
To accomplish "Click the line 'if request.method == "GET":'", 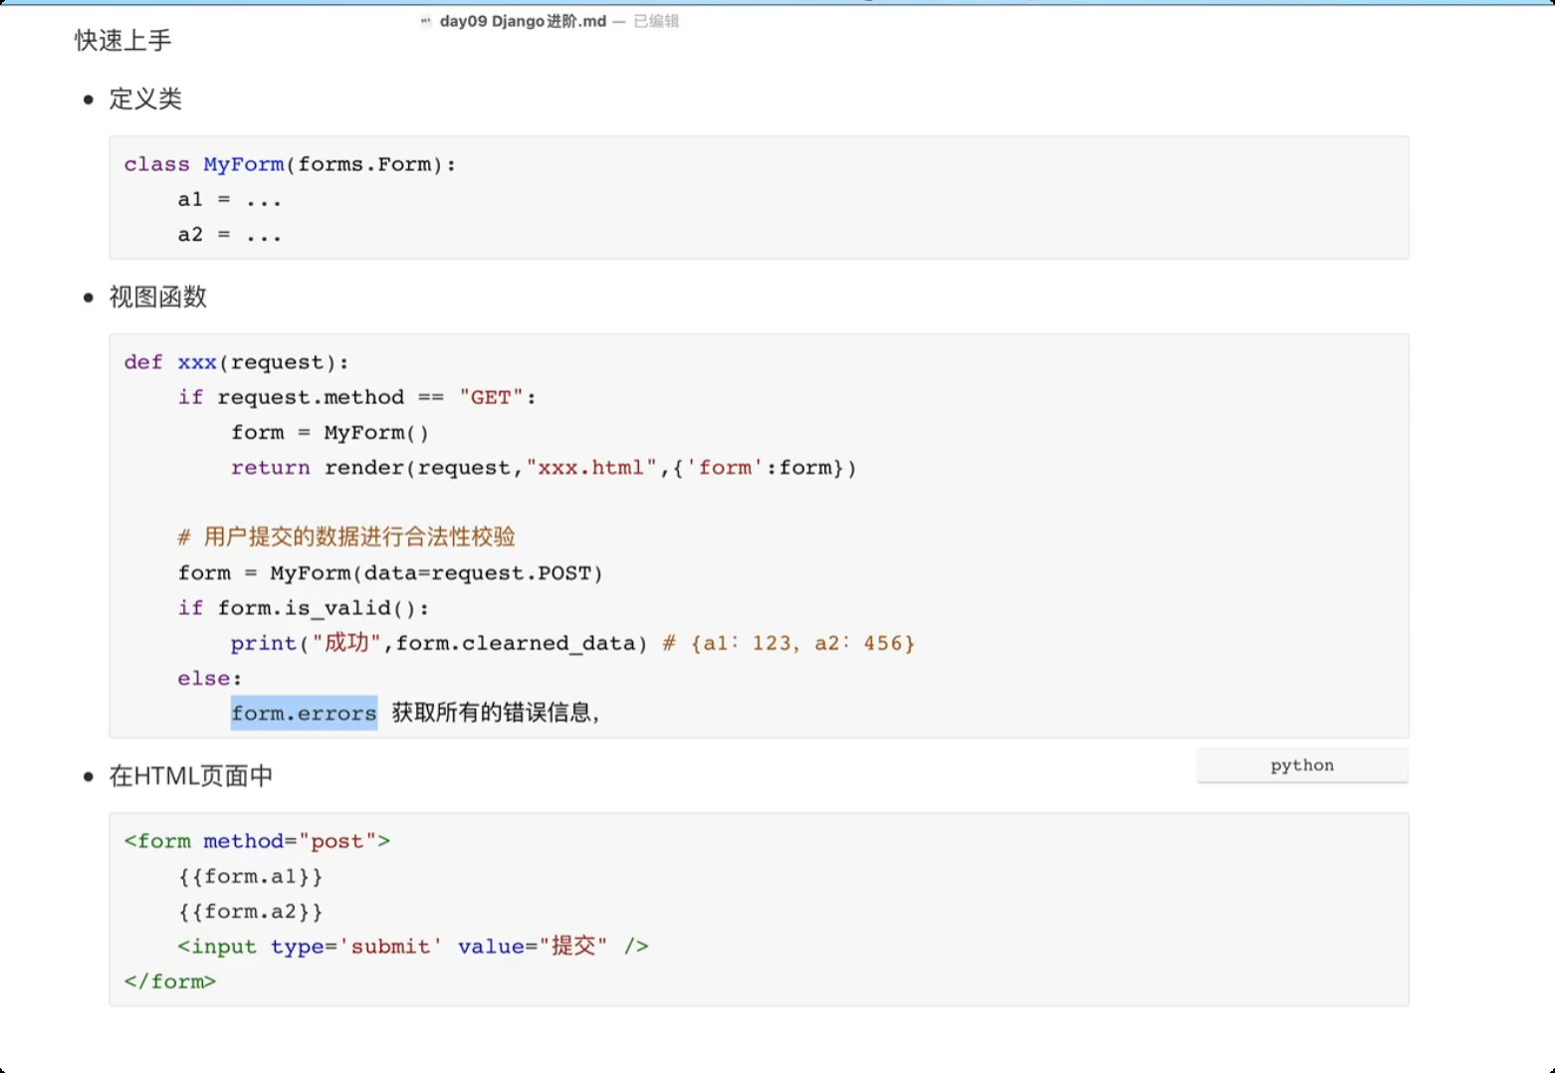I will pyautogui.click(x=356, y=397).
